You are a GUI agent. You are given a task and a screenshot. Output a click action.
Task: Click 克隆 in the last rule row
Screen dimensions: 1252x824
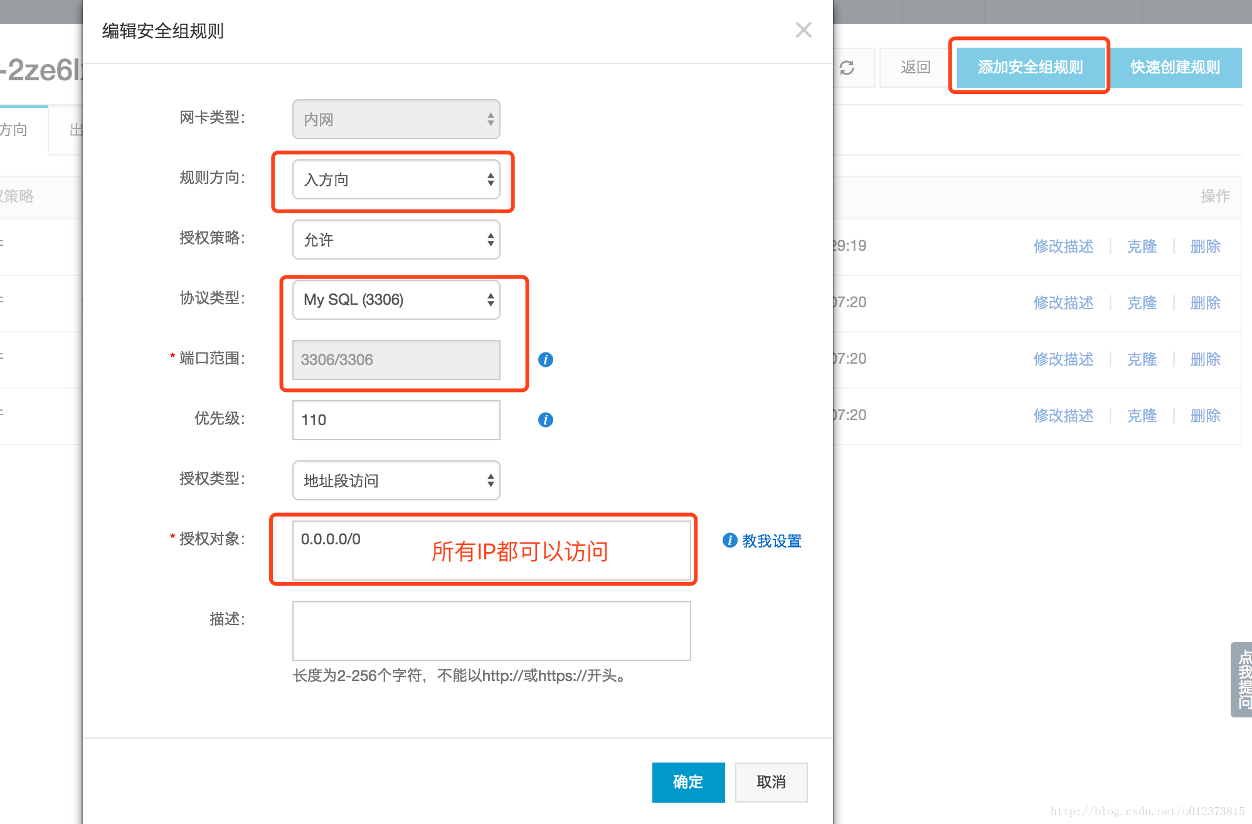pos(1142,416)
